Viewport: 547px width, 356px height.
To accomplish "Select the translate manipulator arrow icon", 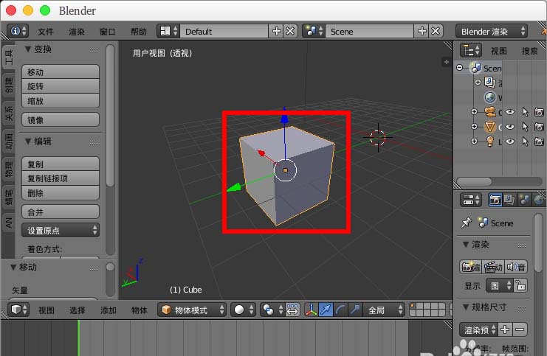I will [x=326, y=310].
